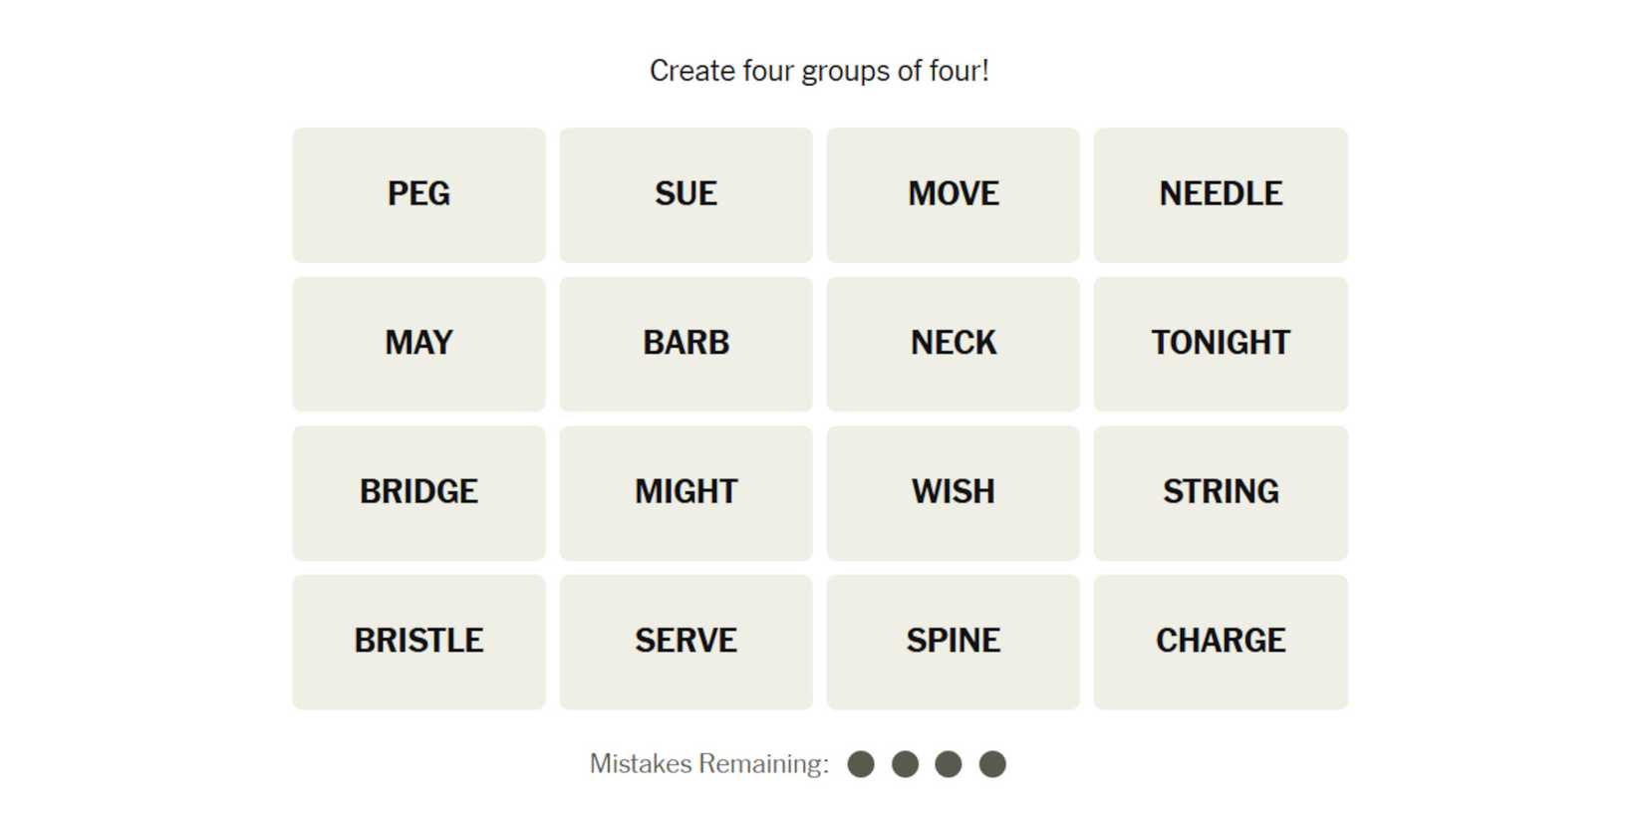Image resolution: width=1644 pixels, height=822 pixels.
Task: Pick the STRING word tile
Action: 1221,492
